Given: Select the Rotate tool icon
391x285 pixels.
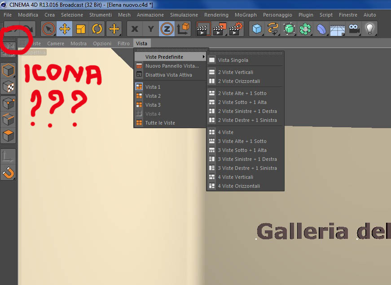Looking at the screenshot, I should click(x=97, y=29).
